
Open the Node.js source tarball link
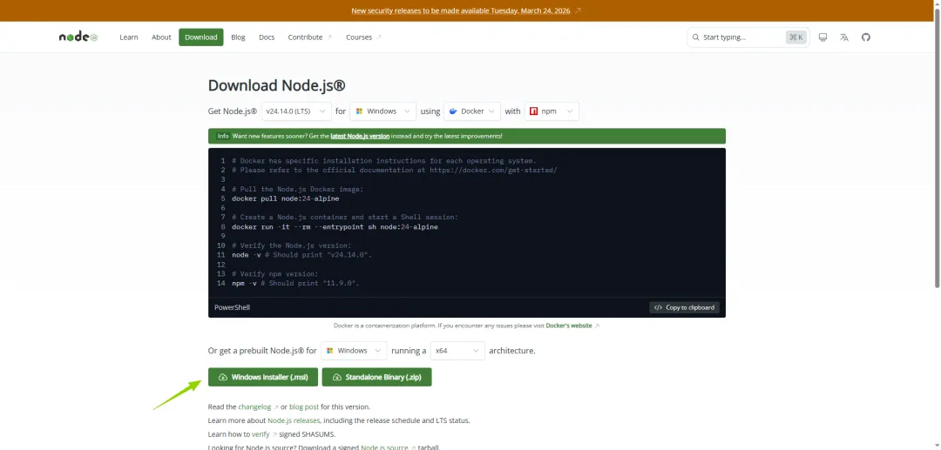(384, 447)
